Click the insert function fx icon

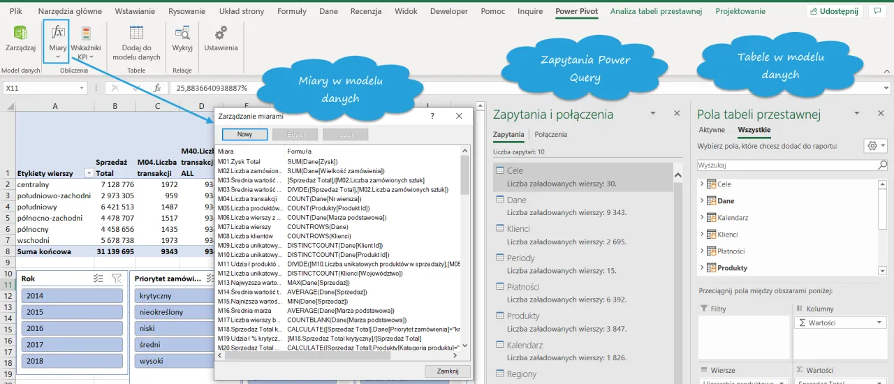click(x=157, y=88)
